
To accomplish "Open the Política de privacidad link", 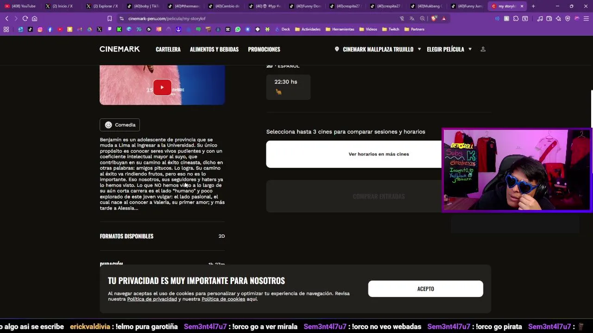I will click(152, 299).
